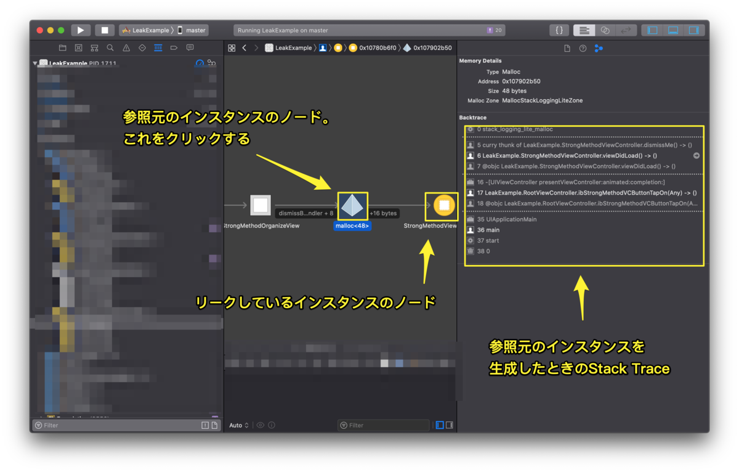Open the related items grid menu in jump bar

(232, 47)
